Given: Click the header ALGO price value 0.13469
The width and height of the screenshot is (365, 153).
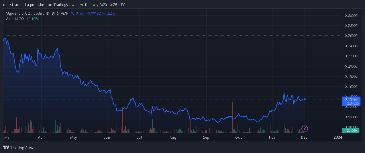Looking at the screenshot, I should pyautogui.click(x=77, y=13).
